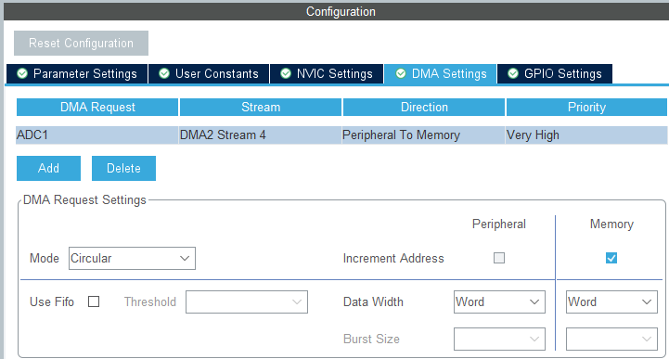Click the DMA Request column header
Image resolution: width=669 pixels, height=359 pixels.
click(x=97, y=107)
